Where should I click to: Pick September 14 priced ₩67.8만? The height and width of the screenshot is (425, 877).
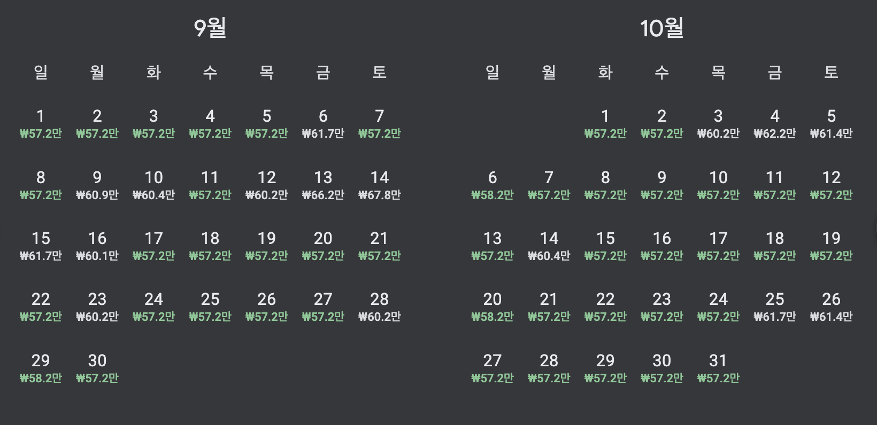pyautogui.click(x=380, y=184)
